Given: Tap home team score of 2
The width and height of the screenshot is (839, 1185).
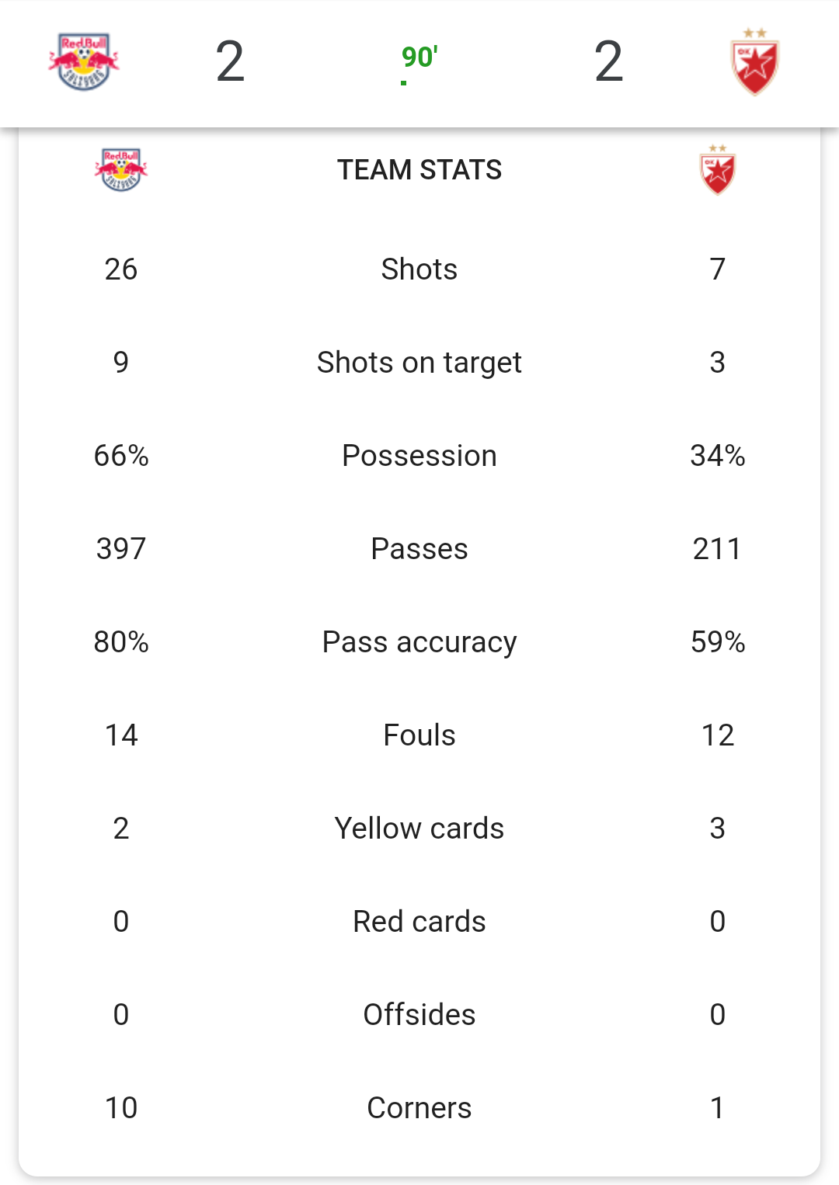Looking at the screenshot, I should coord(230,62).
